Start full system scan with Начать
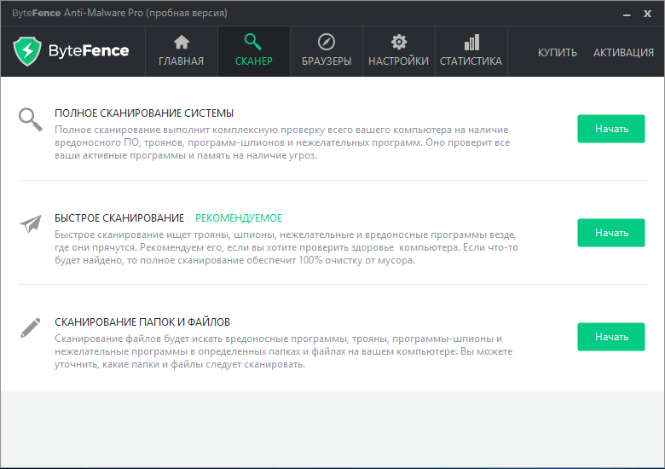 coord(610,129)
